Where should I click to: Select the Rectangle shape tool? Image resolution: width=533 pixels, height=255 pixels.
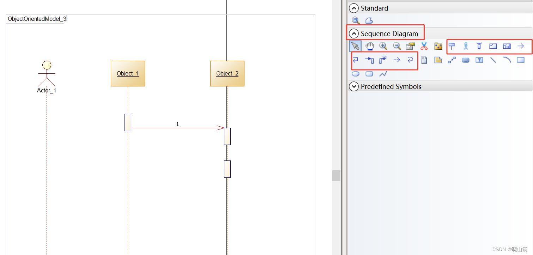pyautogui.click(x=521, y=60)
